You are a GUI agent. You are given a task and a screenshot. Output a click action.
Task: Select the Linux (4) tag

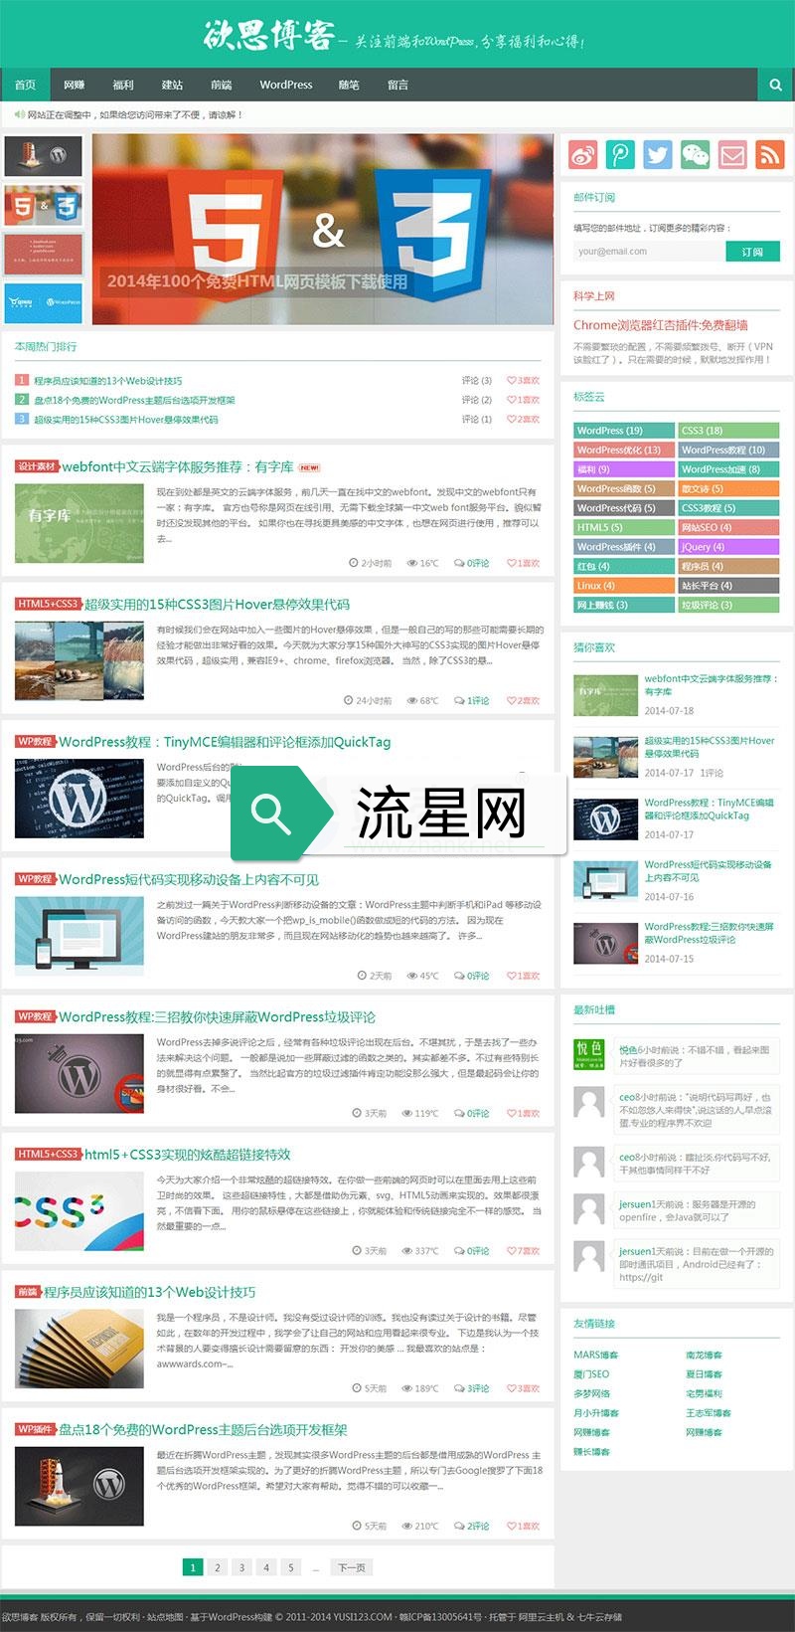[x=624, y=586]
